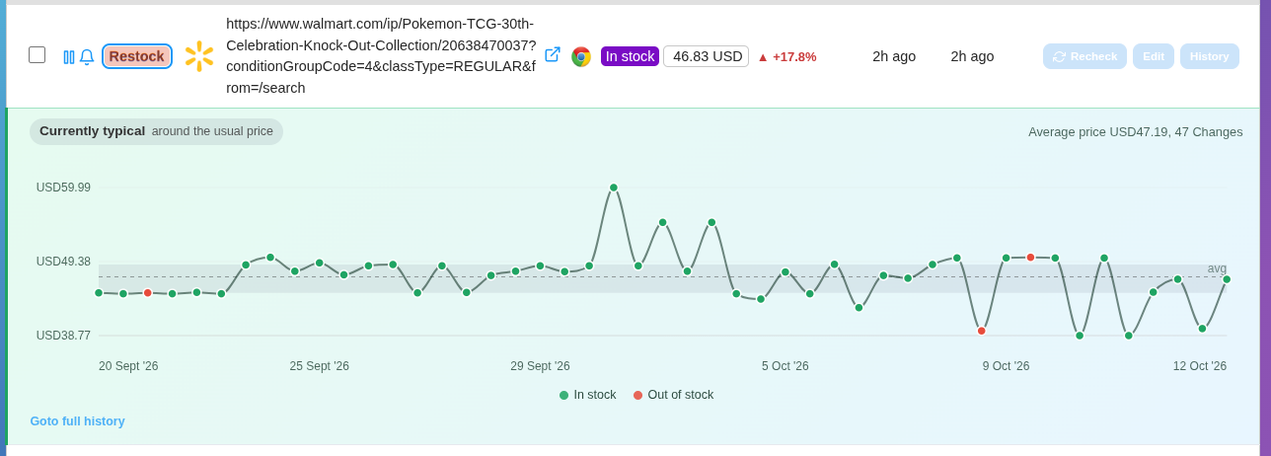Pause monitoring with the pause icon
1271x456 pixels.
68,57
